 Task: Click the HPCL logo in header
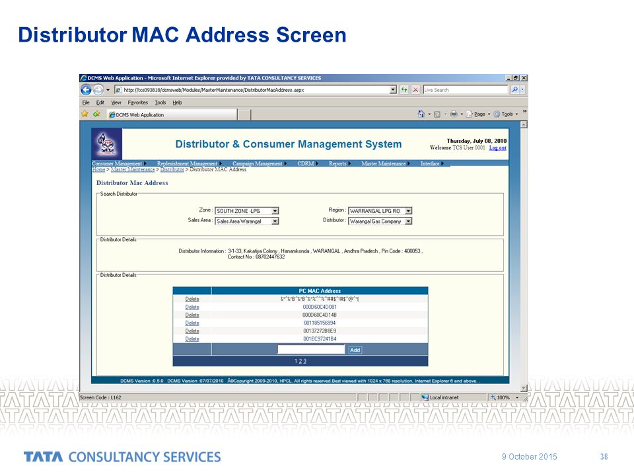point(107,143)
